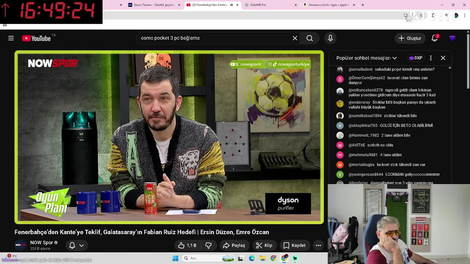Open more video actions ellipsis
Screen dimensions: 470x264
[x=318, y=245]
